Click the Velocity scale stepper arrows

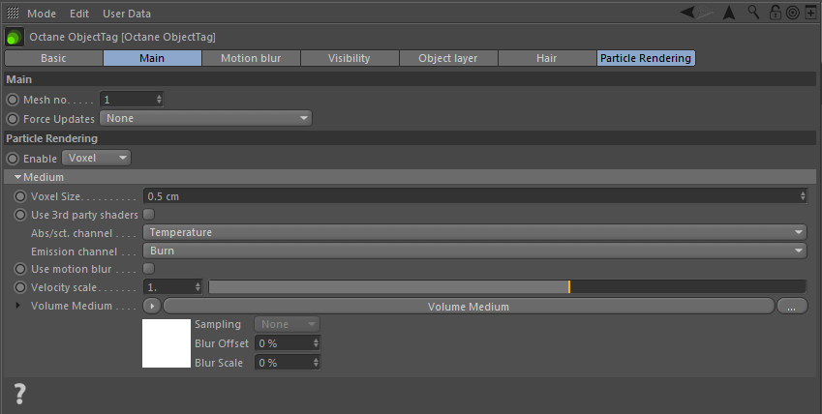pos(198,286)
